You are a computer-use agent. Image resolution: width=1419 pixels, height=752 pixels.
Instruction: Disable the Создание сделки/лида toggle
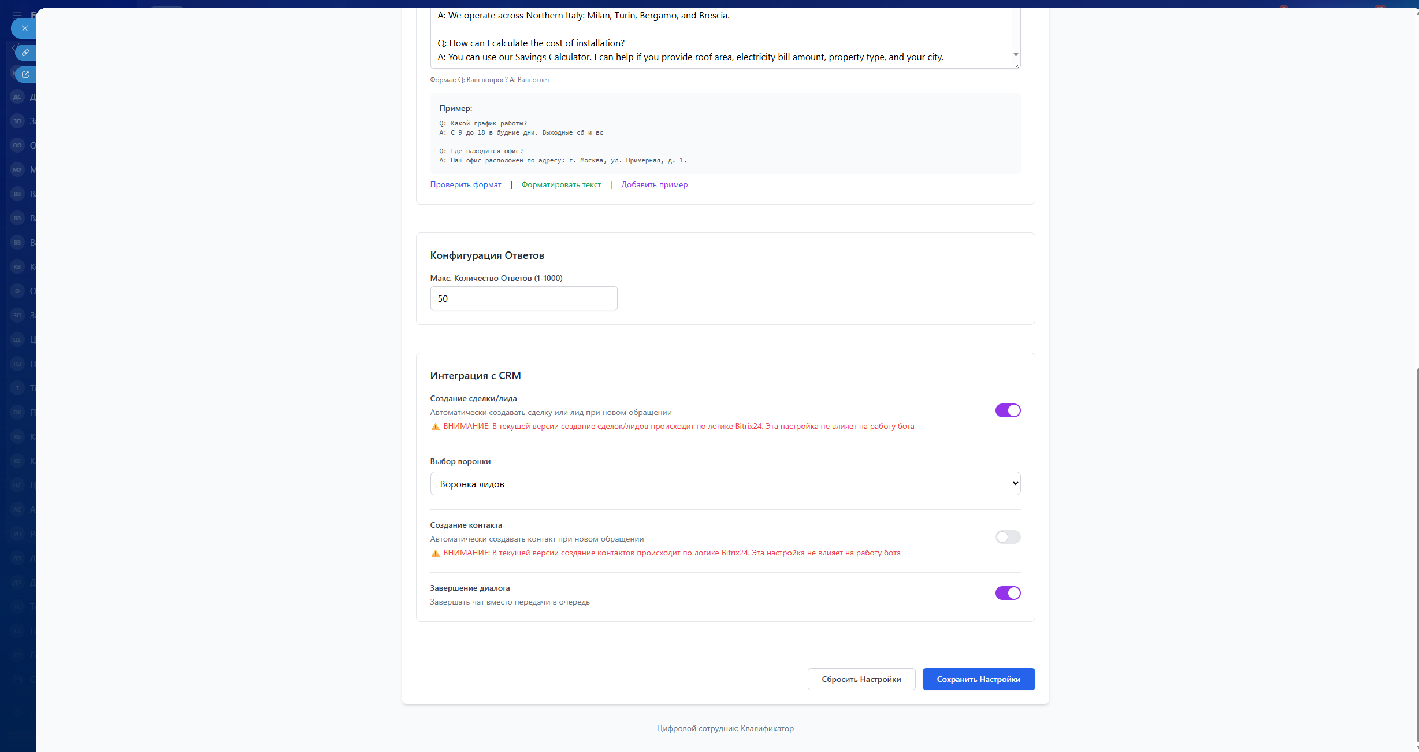[x=1008, y=410]
